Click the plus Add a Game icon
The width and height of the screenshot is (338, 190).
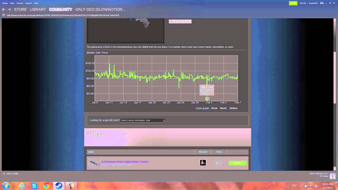click(x=4, y=174)
